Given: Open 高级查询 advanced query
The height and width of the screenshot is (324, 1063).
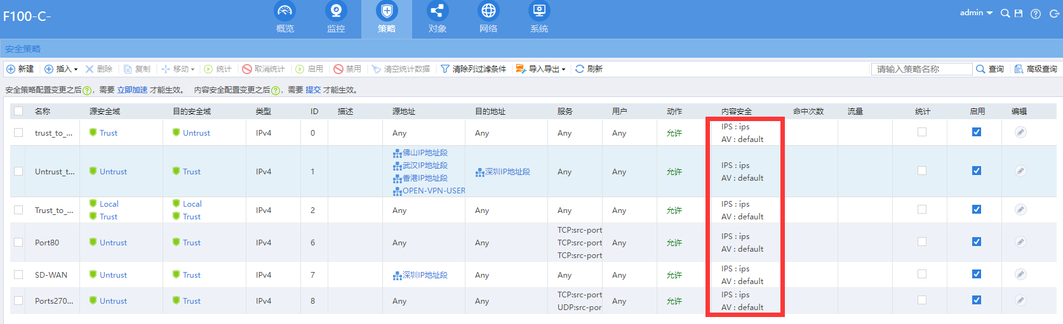Looking at the screenshot, I should coord(1036,69).
